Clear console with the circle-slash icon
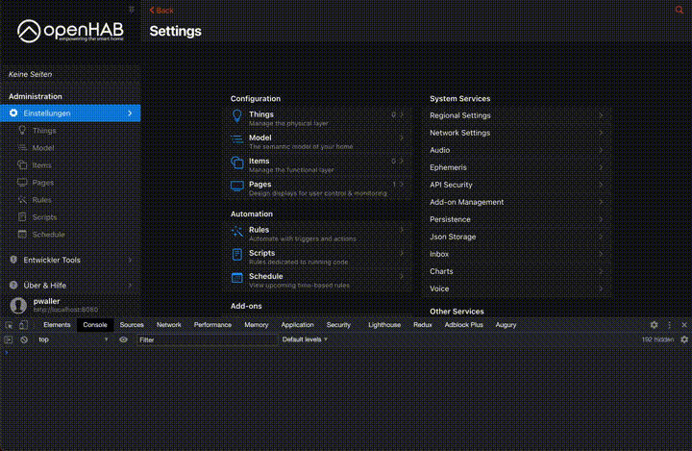Image resolution: width=692 pixels, height=451 pixels. [x=24, y=339]
